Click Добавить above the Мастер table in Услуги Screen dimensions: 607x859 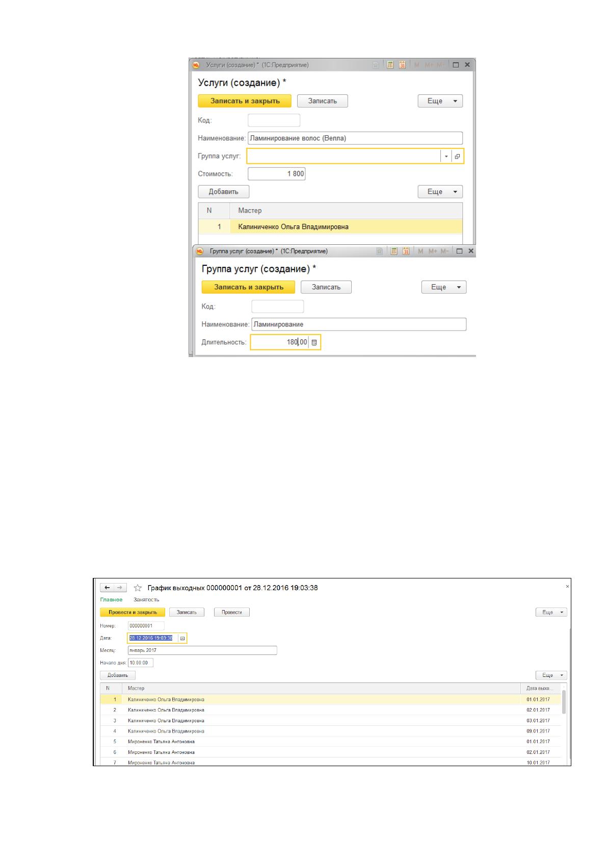point(224,192)
